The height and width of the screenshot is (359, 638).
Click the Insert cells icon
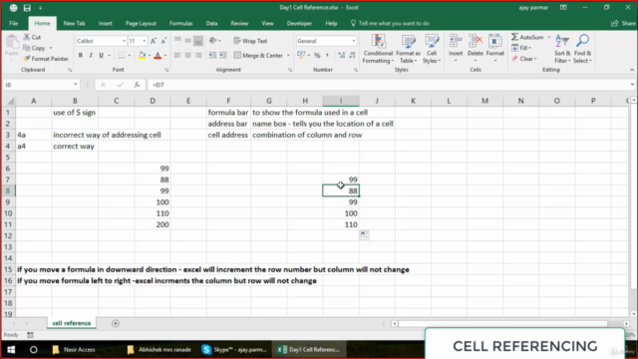pos(456,42)
